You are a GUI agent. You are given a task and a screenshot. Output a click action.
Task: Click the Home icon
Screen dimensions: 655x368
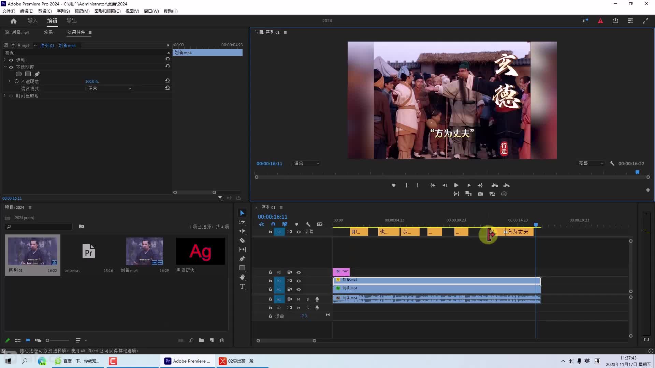click(x=14, y=21)
